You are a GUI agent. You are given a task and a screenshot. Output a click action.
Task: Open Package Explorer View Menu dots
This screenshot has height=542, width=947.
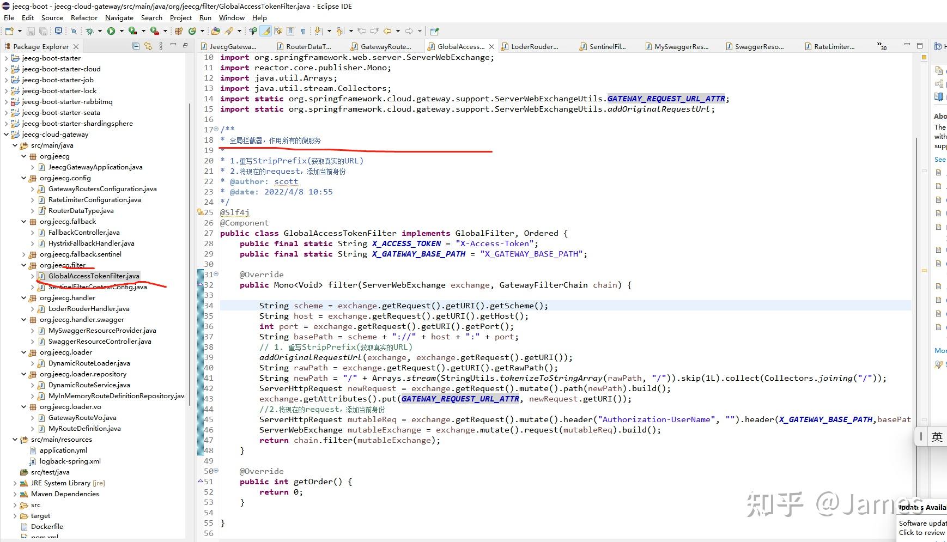(x=161, y=46)
